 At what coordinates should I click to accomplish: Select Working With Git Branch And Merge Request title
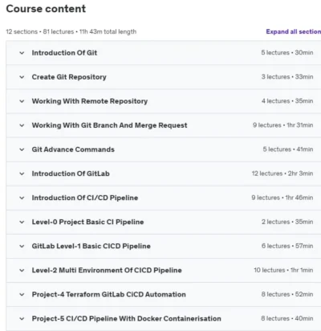109,125
